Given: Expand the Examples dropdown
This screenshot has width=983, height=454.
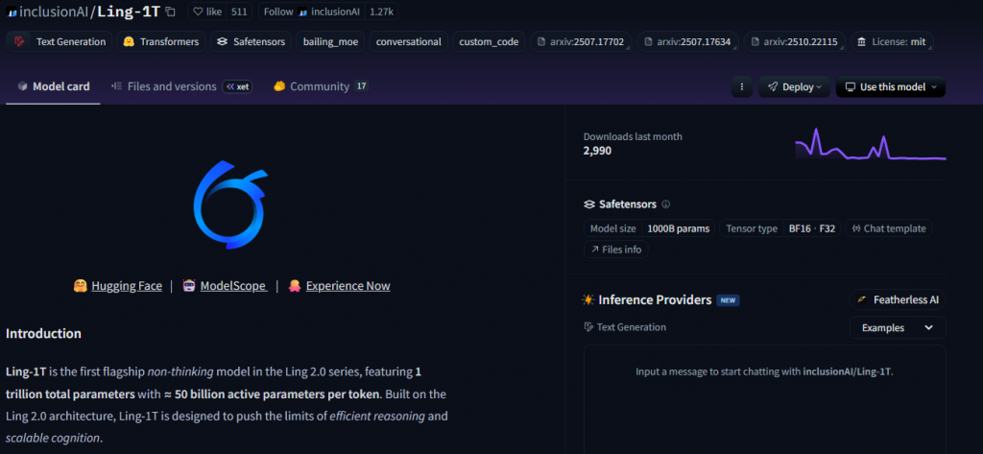Looking at the screenshot, I should pyautogui.click(x=897, y=327).
